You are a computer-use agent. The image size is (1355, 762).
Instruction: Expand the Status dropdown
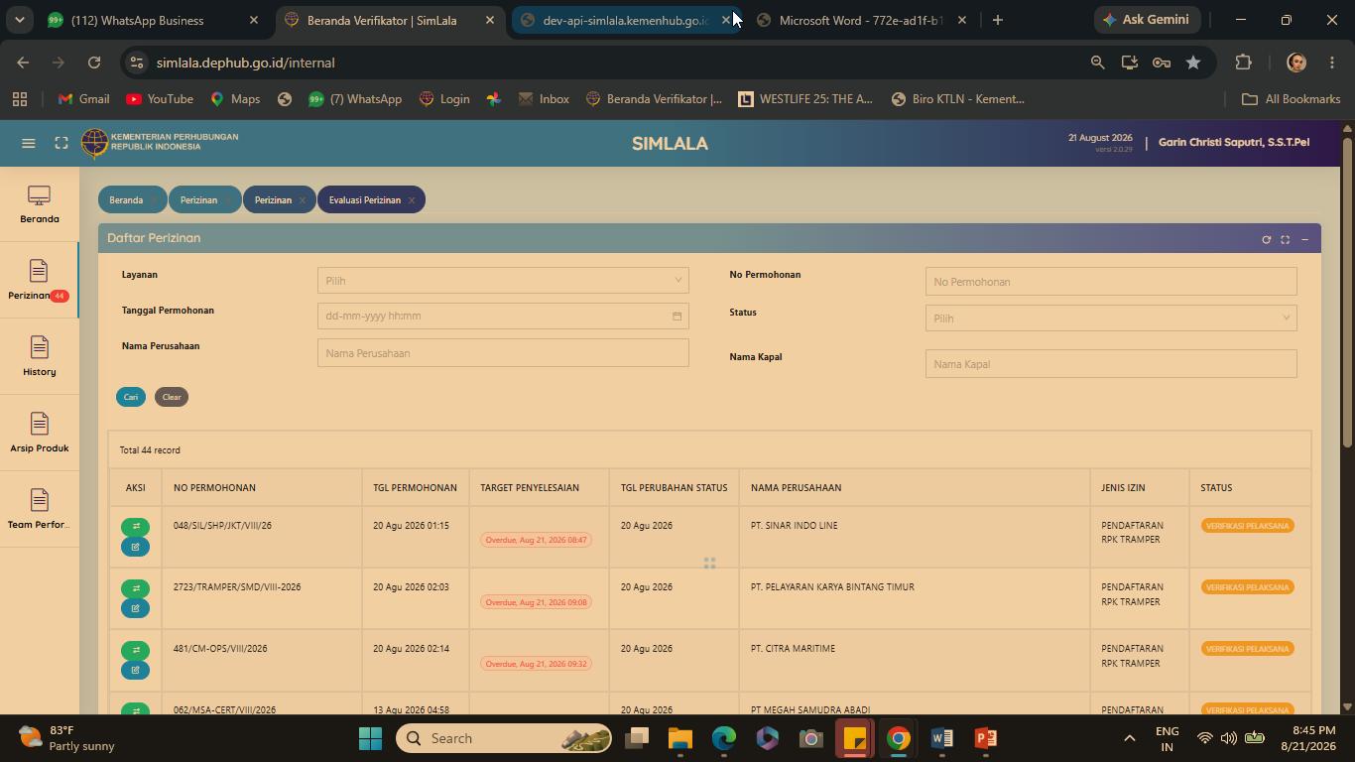1111,318
